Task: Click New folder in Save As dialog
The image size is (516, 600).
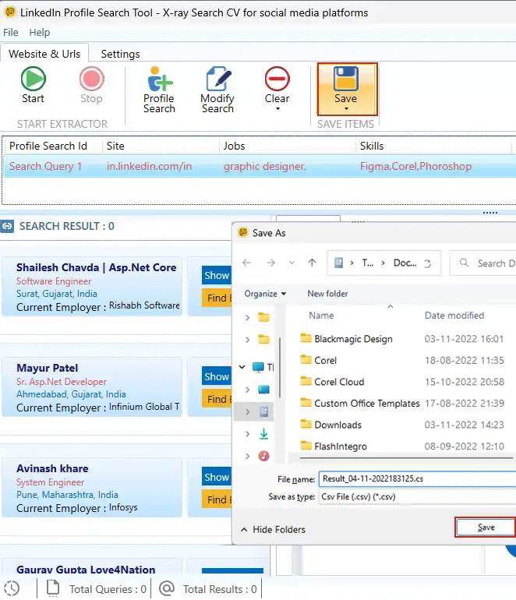Action: point(327,294)
